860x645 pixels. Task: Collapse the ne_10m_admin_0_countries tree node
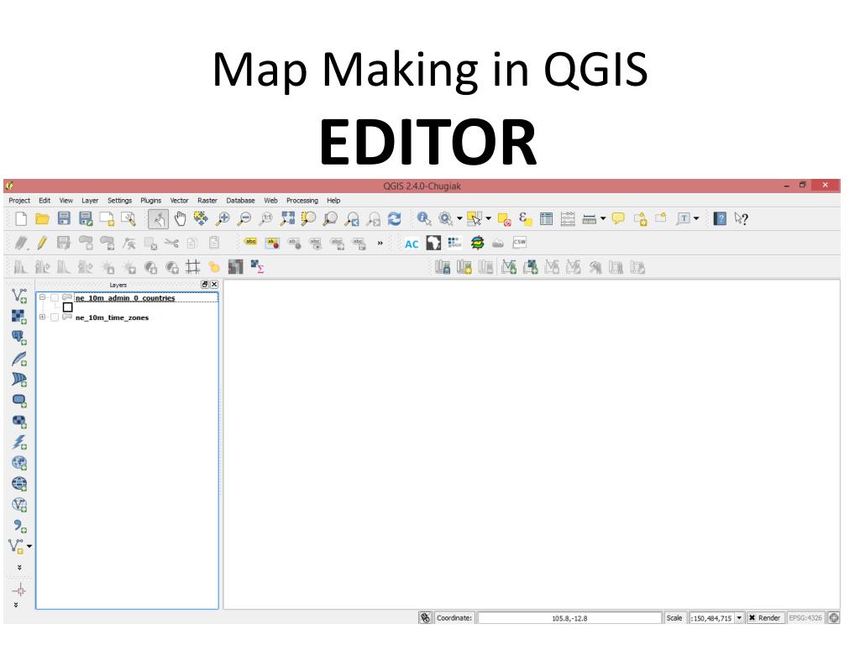pyautogui.click(x=42, y=297)
